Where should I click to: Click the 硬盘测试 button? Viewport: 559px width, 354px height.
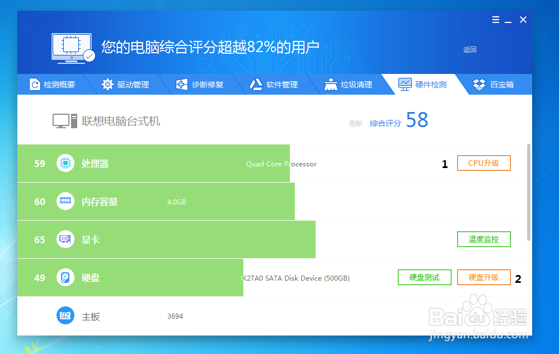click(x=425, y=277)
